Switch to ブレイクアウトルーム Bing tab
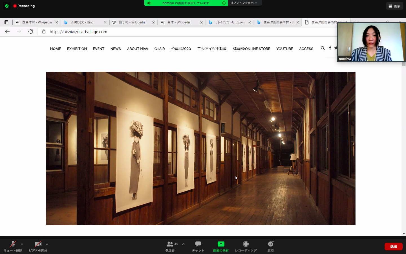The width and height of the screenshot is (406, 254). click(x=230, y=22)
